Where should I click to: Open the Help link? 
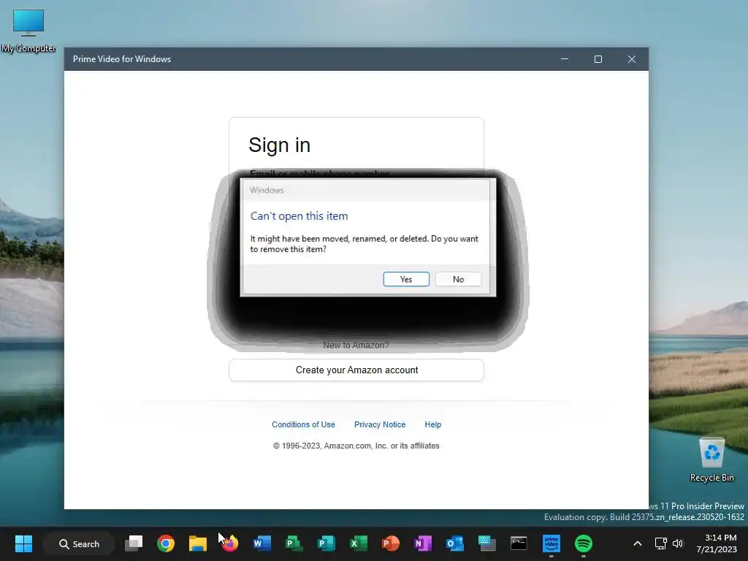coord(432,424)
